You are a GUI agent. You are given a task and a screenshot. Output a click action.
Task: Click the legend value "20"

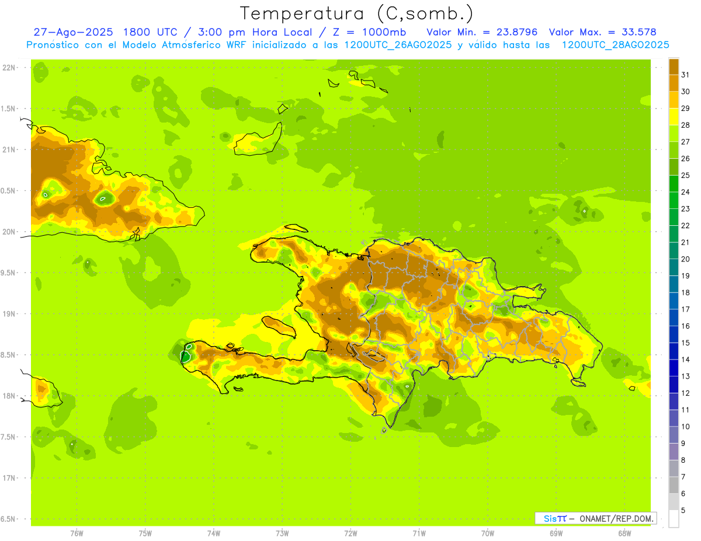tap(686, 259)
